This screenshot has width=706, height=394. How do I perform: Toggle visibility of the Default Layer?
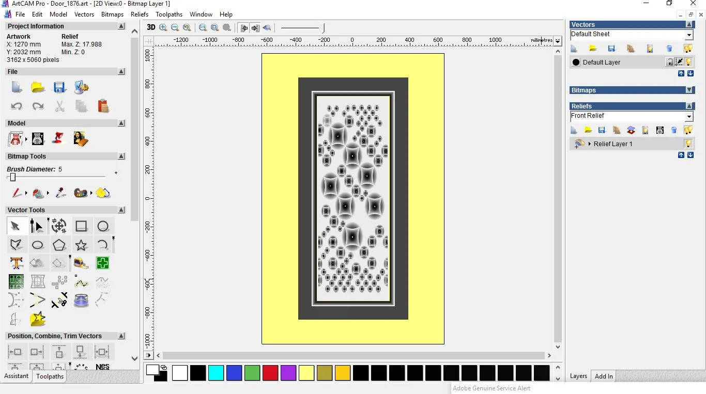688,62
